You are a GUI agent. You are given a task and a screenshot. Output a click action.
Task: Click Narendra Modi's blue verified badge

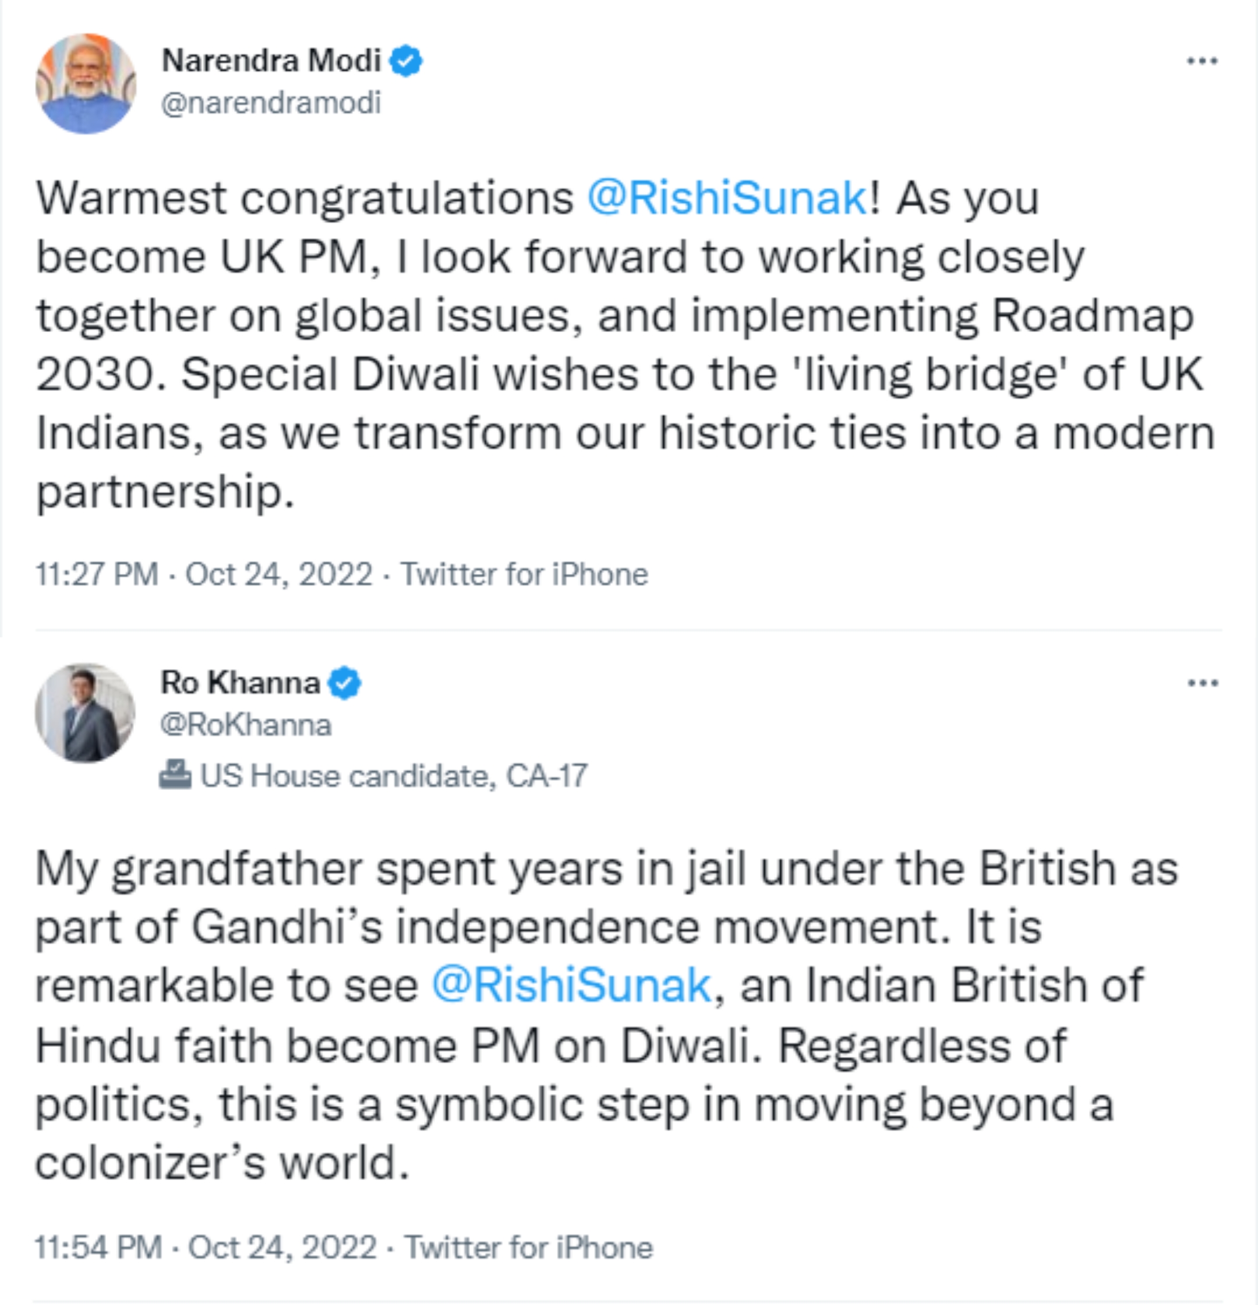pos(405,61)
